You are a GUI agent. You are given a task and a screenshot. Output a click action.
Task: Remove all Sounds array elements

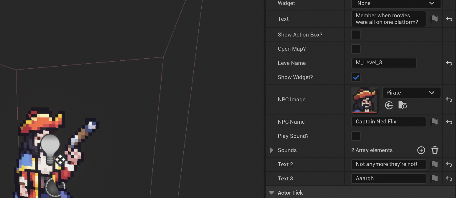click(x=435, y=150)
